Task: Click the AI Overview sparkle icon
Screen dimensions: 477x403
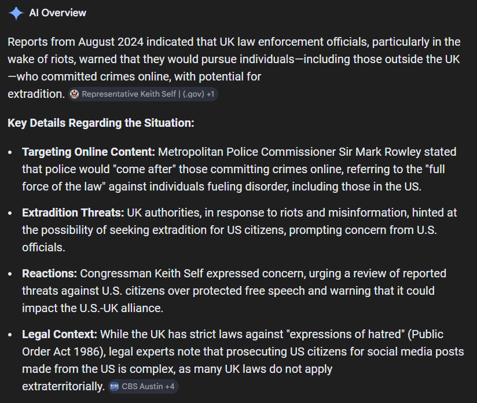Action: pos(16,13)
